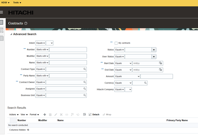Click Contract Owner search magnifier icon

pyautogui.click(x=84, y=82)
